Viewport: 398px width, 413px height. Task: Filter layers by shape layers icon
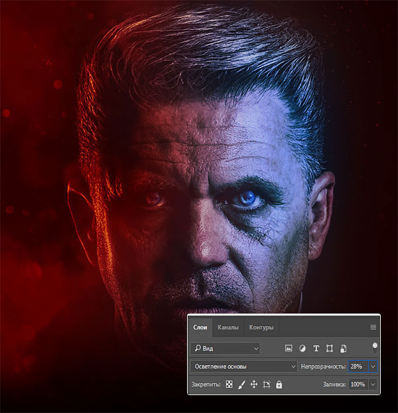[x=330, y=349]
